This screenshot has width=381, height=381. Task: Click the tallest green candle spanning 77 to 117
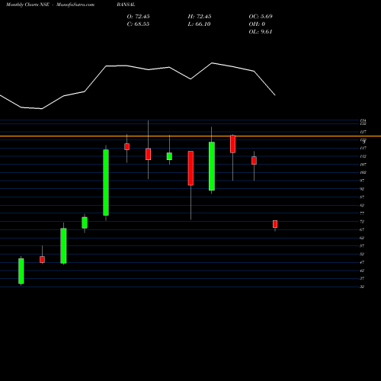(106, 182)
